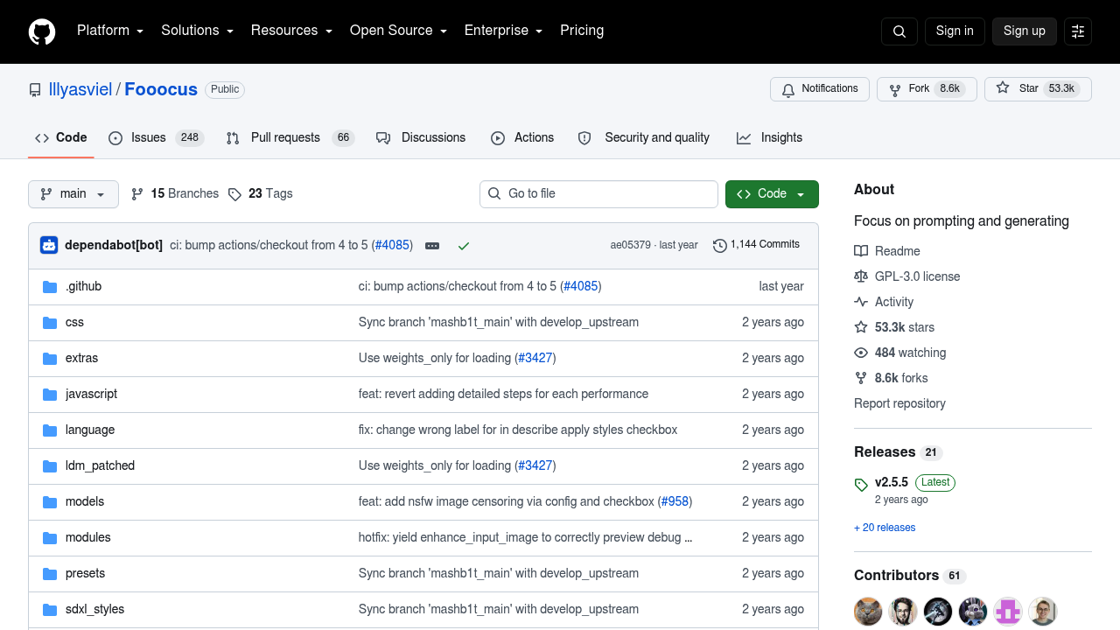Image resolution: width=1120 pixels, height=630 pixels.
Task: Click the tags icon next to 23 Tags
Action: (x=234, y=194)
